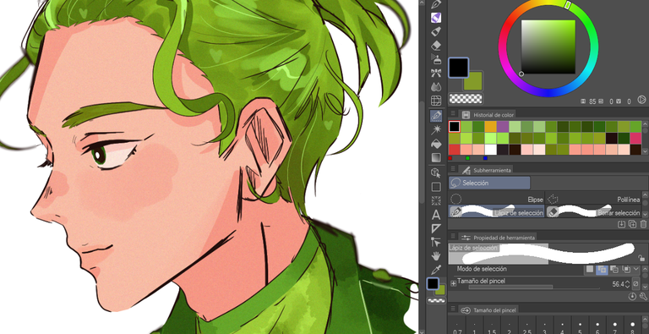Select the Eraser tool
649x334 pixels.
click(x=436, y=45)
